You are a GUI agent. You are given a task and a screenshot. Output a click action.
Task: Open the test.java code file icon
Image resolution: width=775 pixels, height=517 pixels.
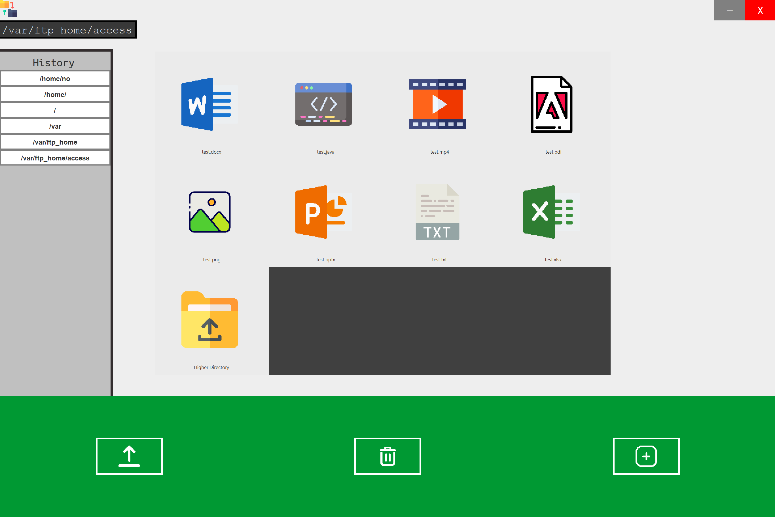click(324, 104)
